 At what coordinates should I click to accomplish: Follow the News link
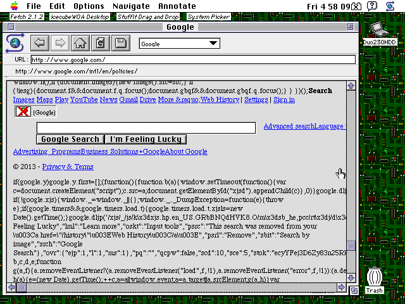pos(108,100)
